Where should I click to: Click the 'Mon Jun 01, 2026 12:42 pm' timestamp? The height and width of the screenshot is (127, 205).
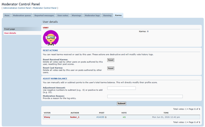(166, 117)
